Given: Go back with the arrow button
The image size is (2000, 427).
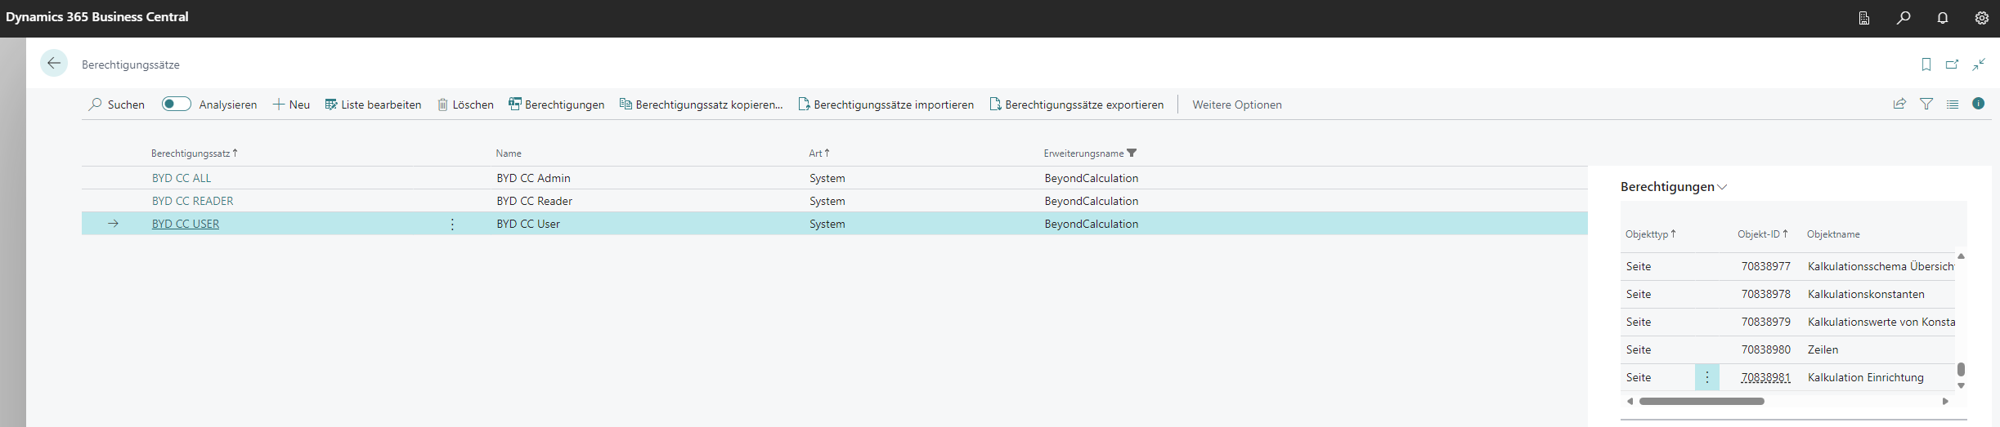Looking at the screenshot, I should tap(54, 63).
